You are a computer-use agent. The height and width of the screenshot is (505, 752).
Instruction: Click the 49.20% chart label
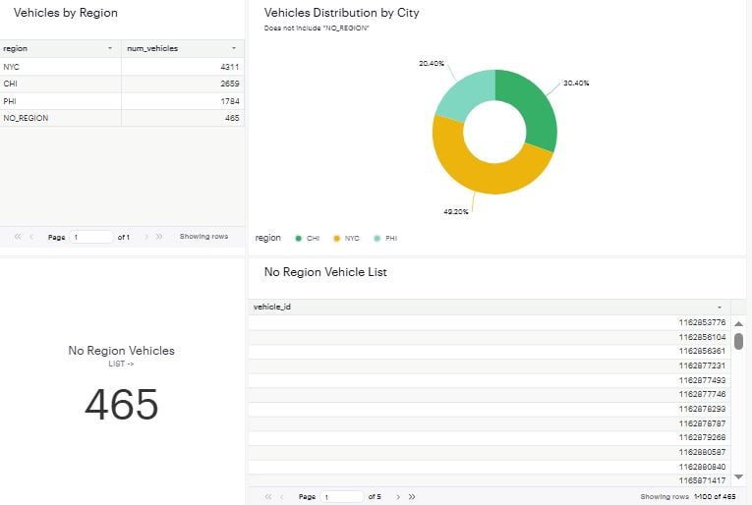point(455,211)
